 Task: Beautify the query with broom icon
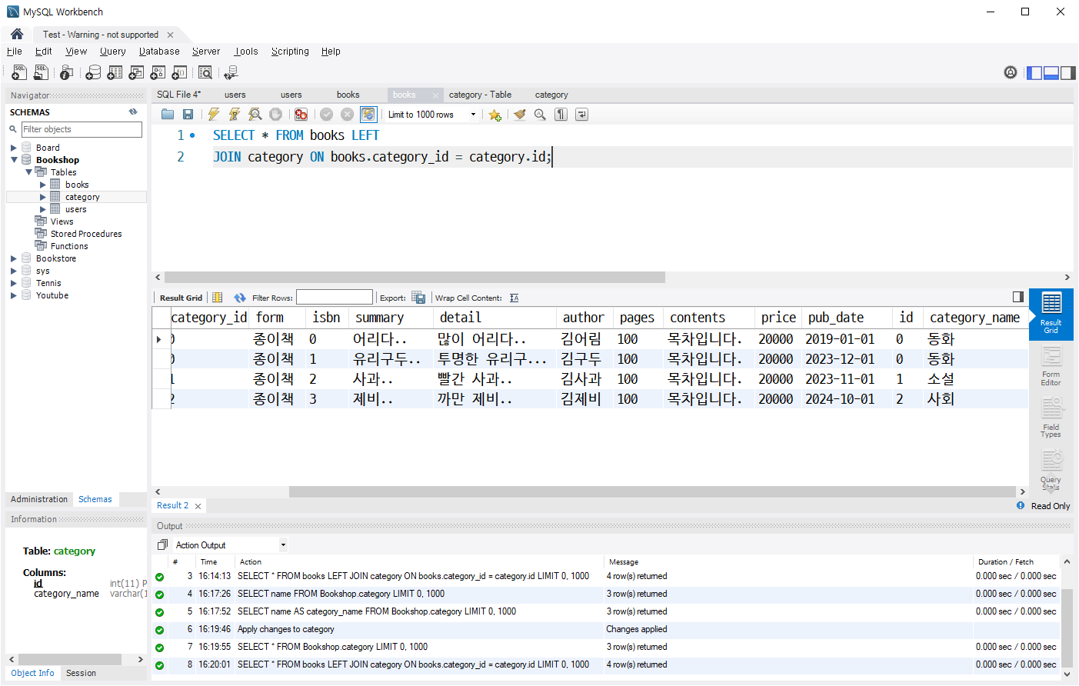pyautogui.click(x=520, y=115)
